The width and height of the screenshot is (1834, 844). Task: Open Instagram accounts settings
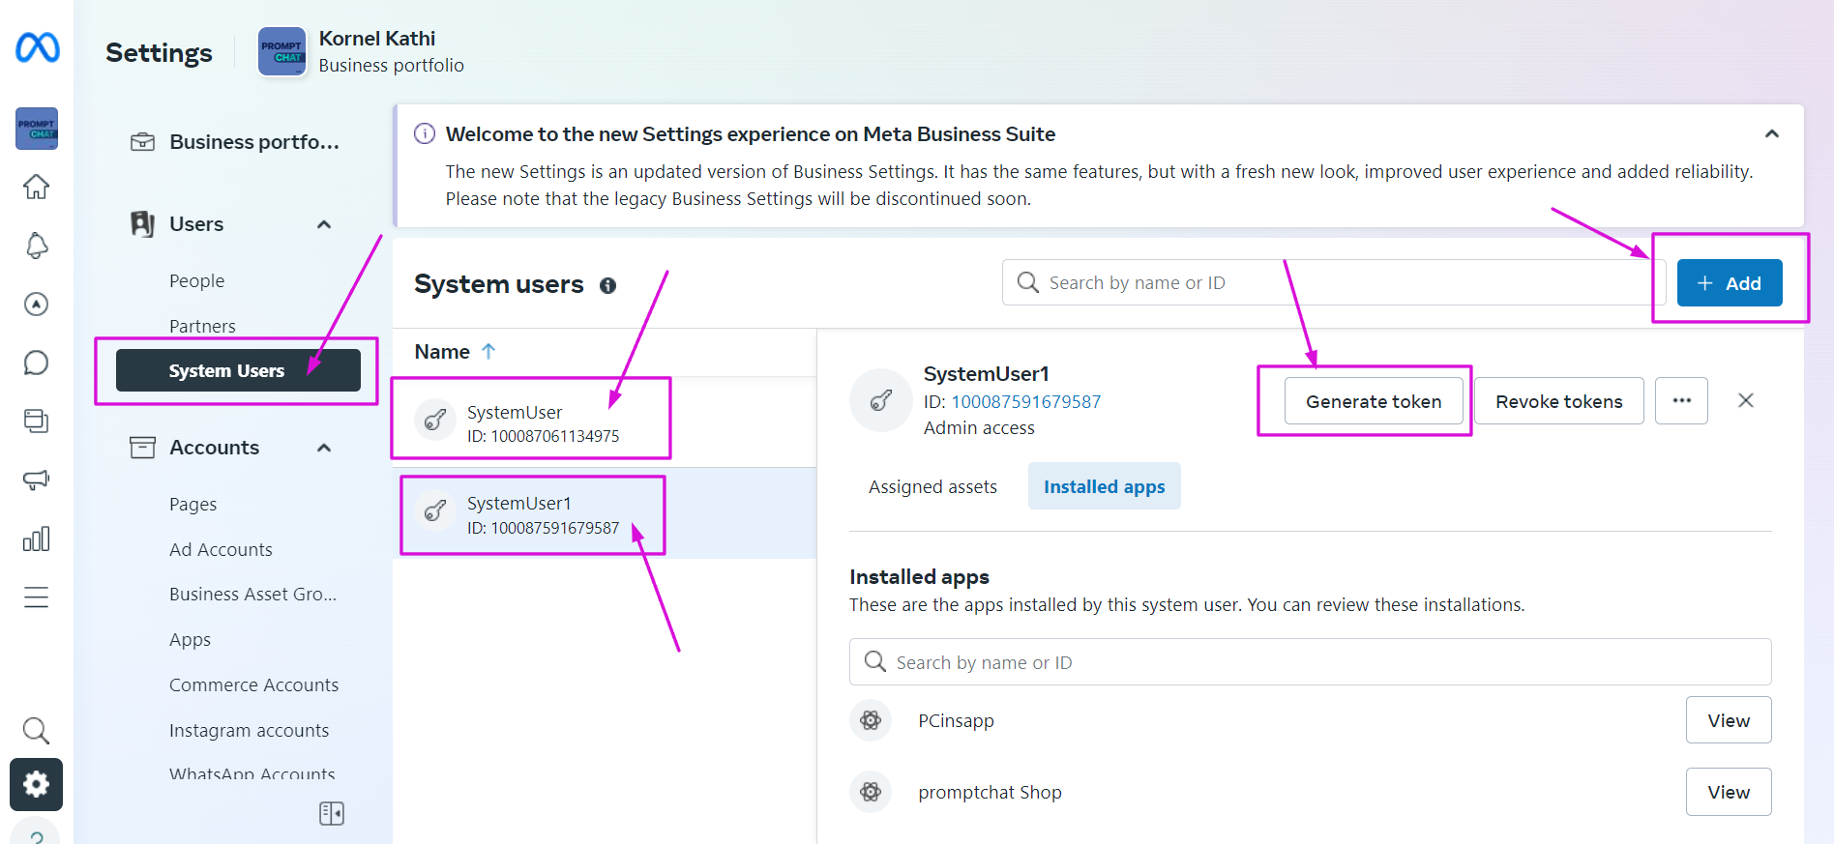point(249,731)
